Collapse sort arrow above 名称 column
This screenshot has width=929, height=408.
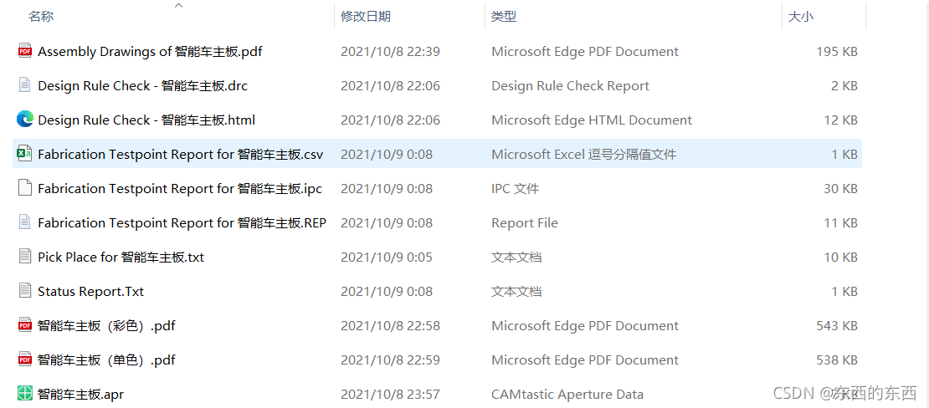click(x=178, y=6)
